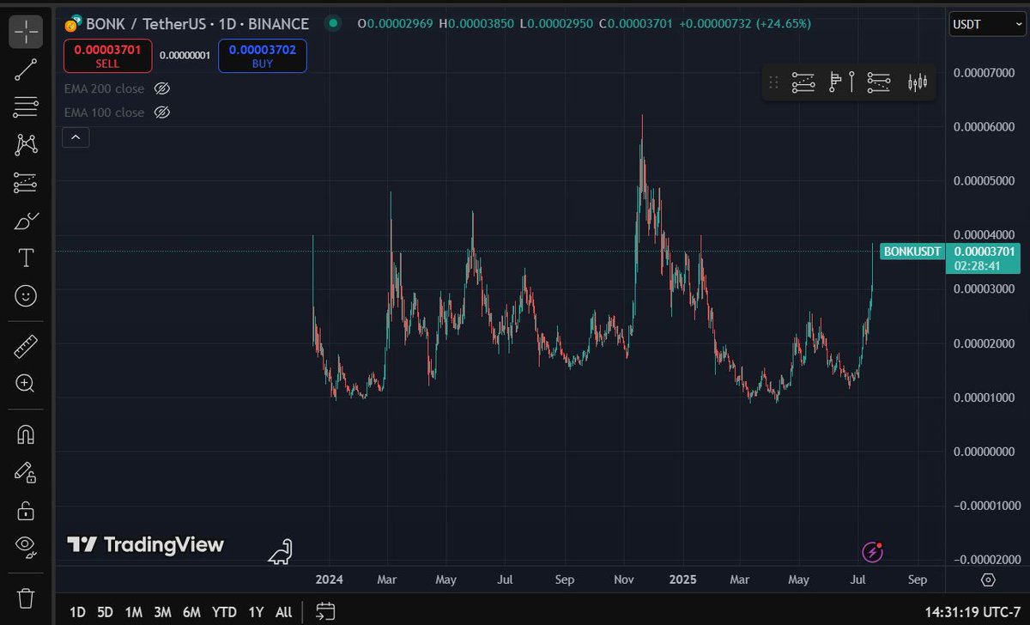Viewport: 1030px width, 625px height.
Task: Show the EMA 100 close indicator
Action: click(x=162, y=112)
